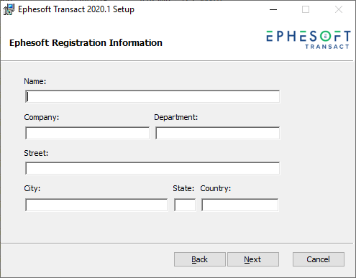Focus the Name text field
The width and height of the screenshot is (356, 278).
click(x=152, y=96)
